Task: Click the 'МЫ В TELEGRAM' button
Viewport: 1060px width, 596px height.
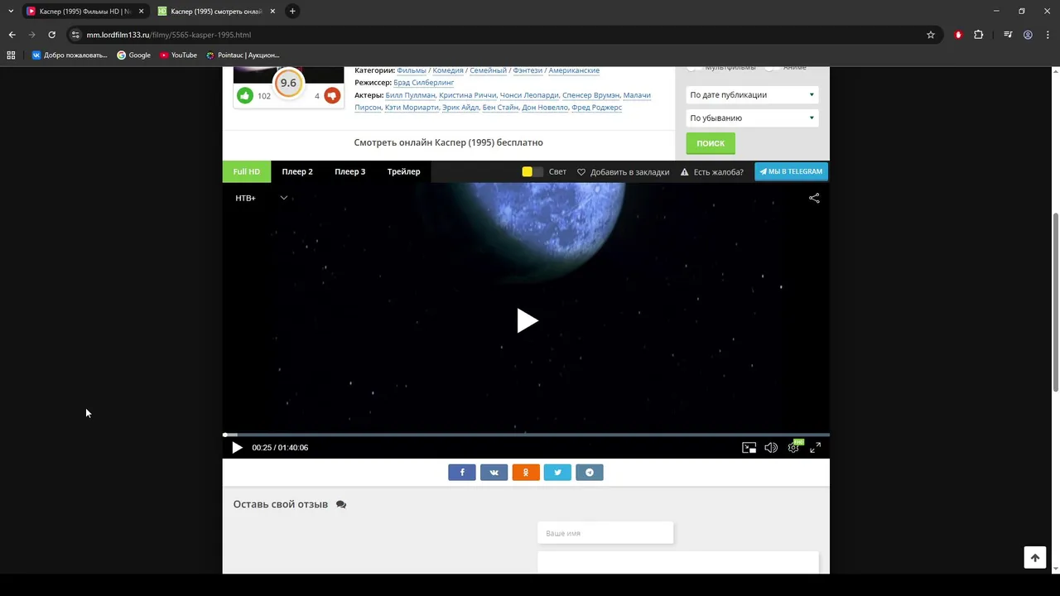Action: [x=791, y=172]
